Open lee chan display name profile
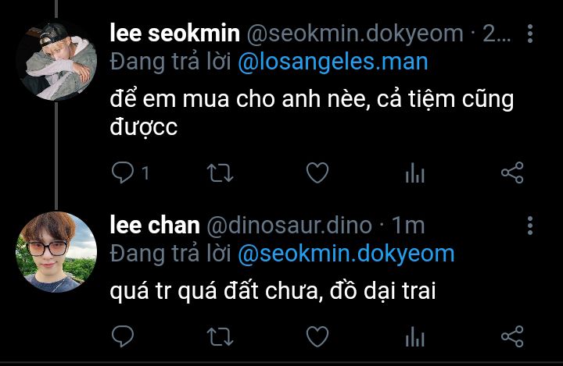 155,225
